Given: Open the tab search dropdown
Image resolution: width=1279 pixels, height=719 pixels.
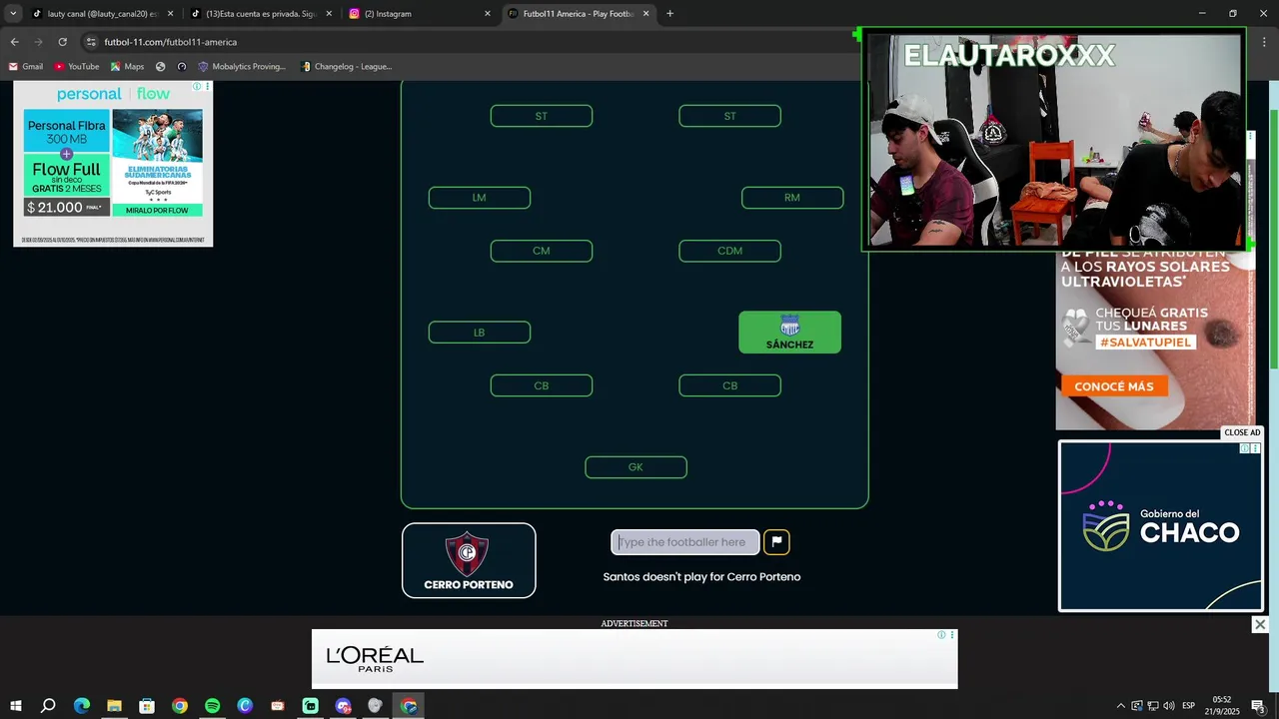Looking at the screenshot, I should (x=13, y=14).
